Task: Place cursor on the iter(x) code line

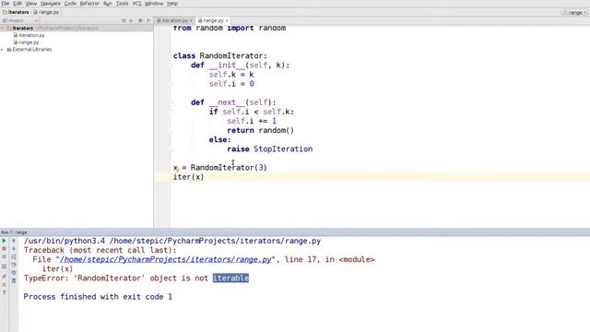Action: (x=188, y=177)
